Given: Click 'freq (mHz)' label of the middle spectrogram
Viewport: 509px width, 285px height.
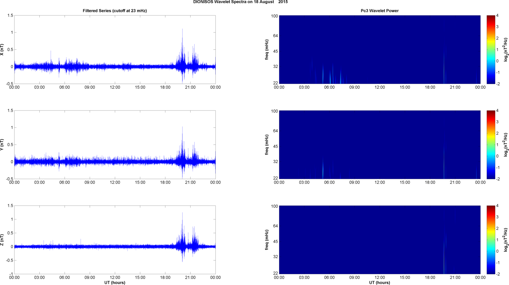Looking at the screenshot, I should tap(267, 145).
